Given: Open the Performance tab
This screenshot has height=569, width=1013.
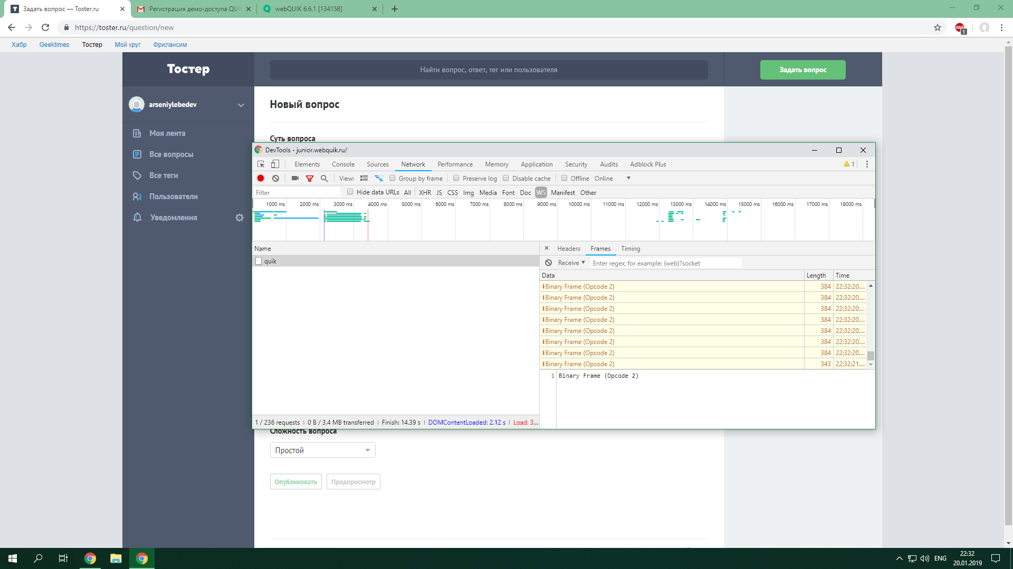Looking at the screenshot, I should pyautogui.click(x=455, y=164).
